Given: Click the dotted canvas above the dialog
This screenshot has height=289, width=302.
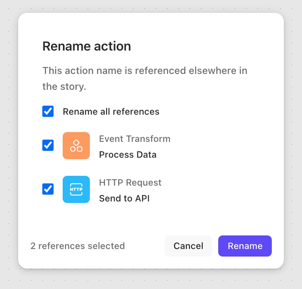Looking at the screenshot, I should tap(151, 6).
